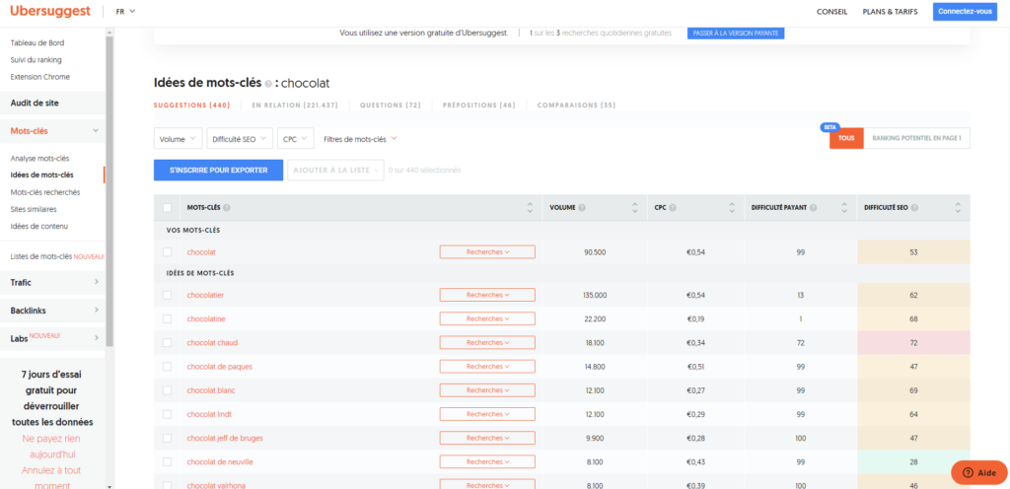Open the CONSEIL menu link
1010x489 pixels.
coord(831,12)
